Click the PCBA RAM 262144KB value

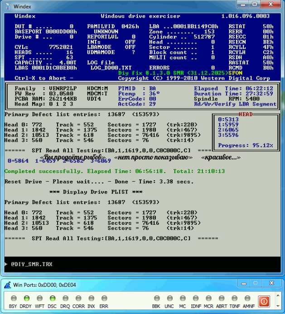[63, 99]
